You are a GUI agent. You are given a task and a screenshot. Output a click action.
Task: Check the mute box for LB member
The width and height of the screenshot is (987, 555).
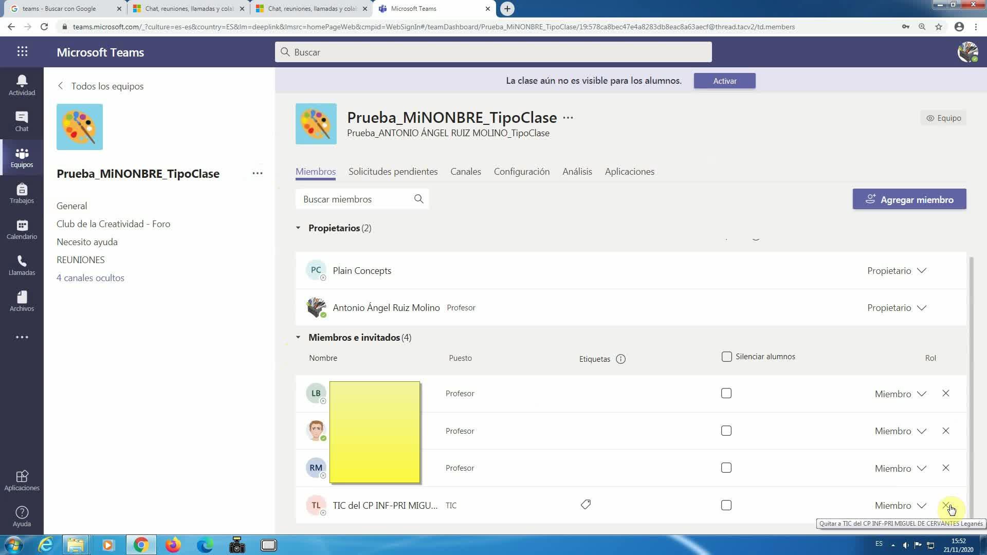point(726,394)
